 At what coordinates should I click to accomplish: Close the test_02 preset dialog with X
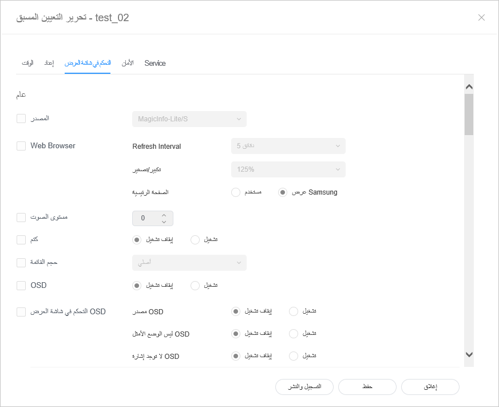(x=481, y=17)
